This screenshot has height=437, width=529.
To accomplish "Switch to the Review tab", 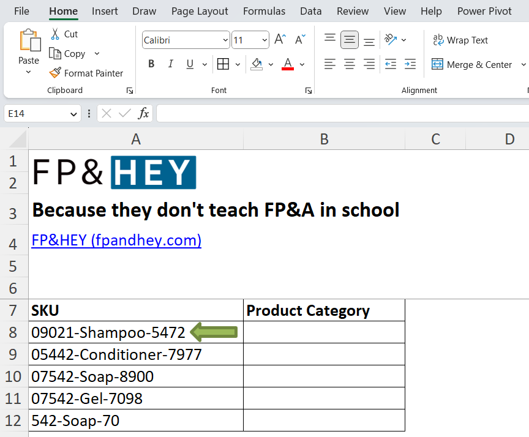I will [353, 11].
